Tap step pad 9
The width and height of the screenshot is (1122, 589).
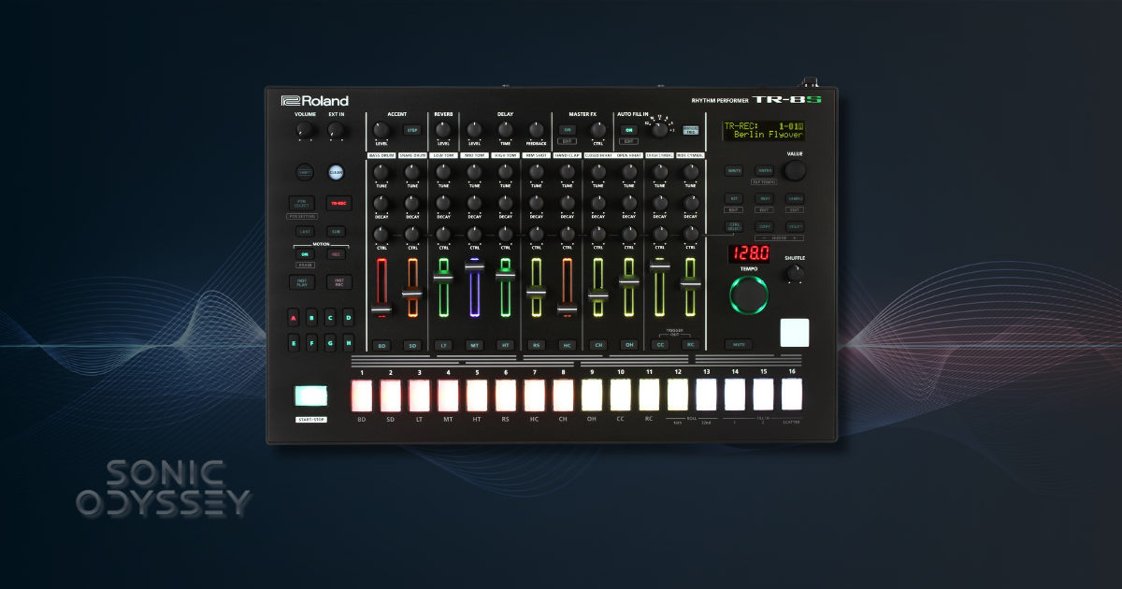[592, 395]
